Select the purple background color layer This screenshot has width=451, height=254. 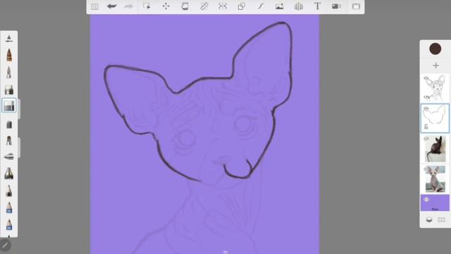(x=435, y=202)
